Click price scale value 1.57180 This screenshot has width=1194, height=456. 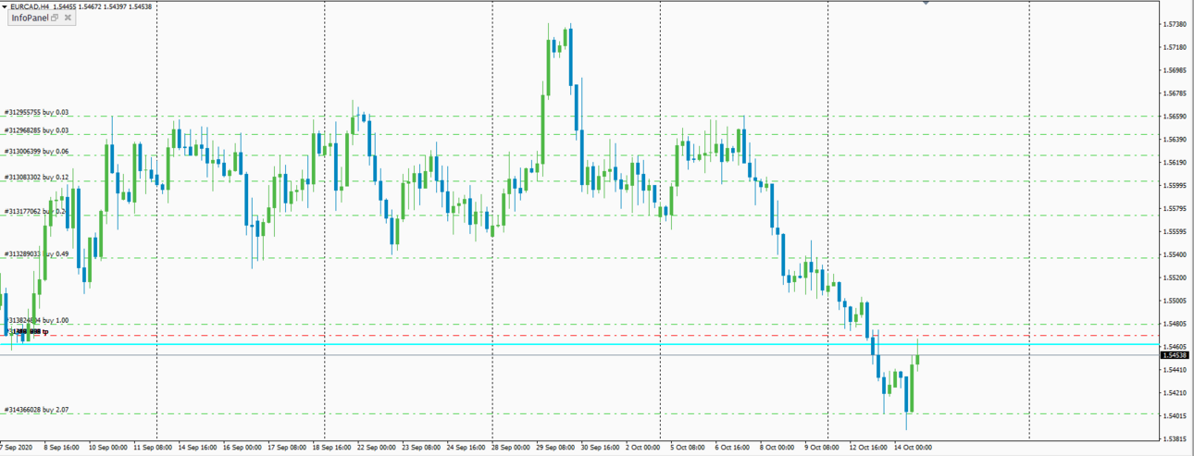pyautogui.click(x=1175, y=47)
